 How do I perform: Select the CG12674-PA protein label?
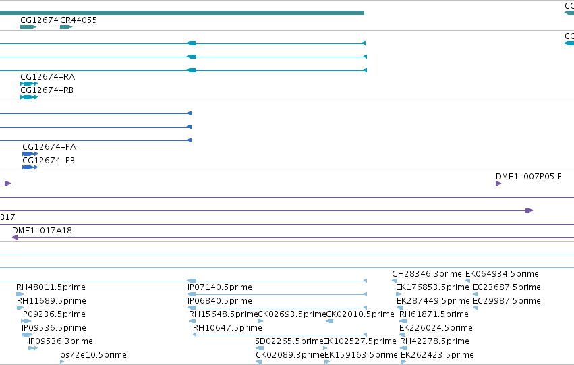[49, 147]
